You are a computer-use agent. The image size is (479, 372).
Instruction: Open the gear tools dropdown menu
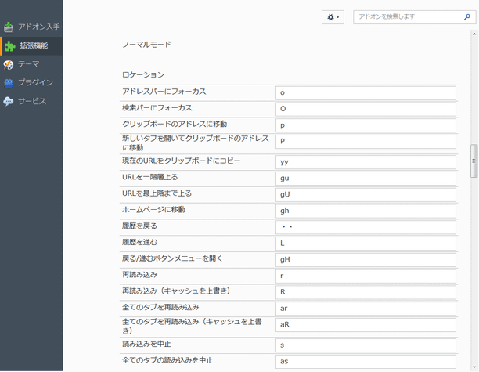[333, 17]
